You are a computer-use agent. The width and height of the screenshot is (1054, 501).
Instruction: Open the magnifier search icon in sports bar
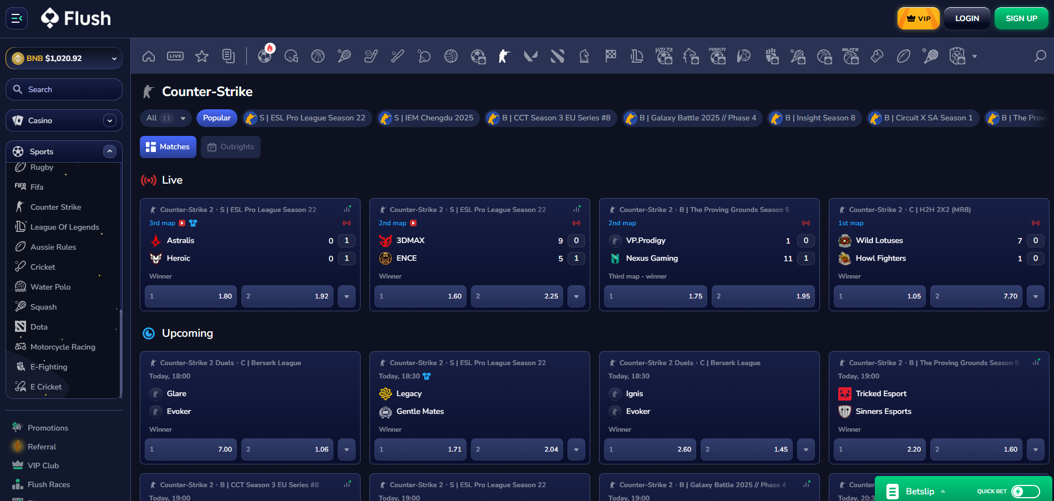(x=1041, y=56)
